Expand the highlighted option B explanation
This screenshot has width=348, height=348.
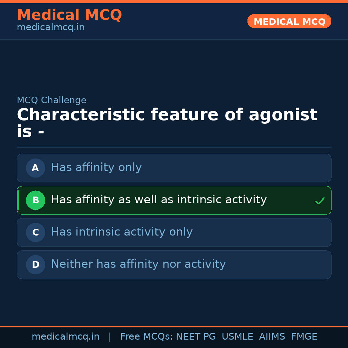pos(174,200)
